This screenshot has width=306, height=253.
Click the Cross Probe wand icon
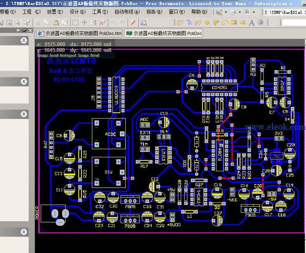133,22
